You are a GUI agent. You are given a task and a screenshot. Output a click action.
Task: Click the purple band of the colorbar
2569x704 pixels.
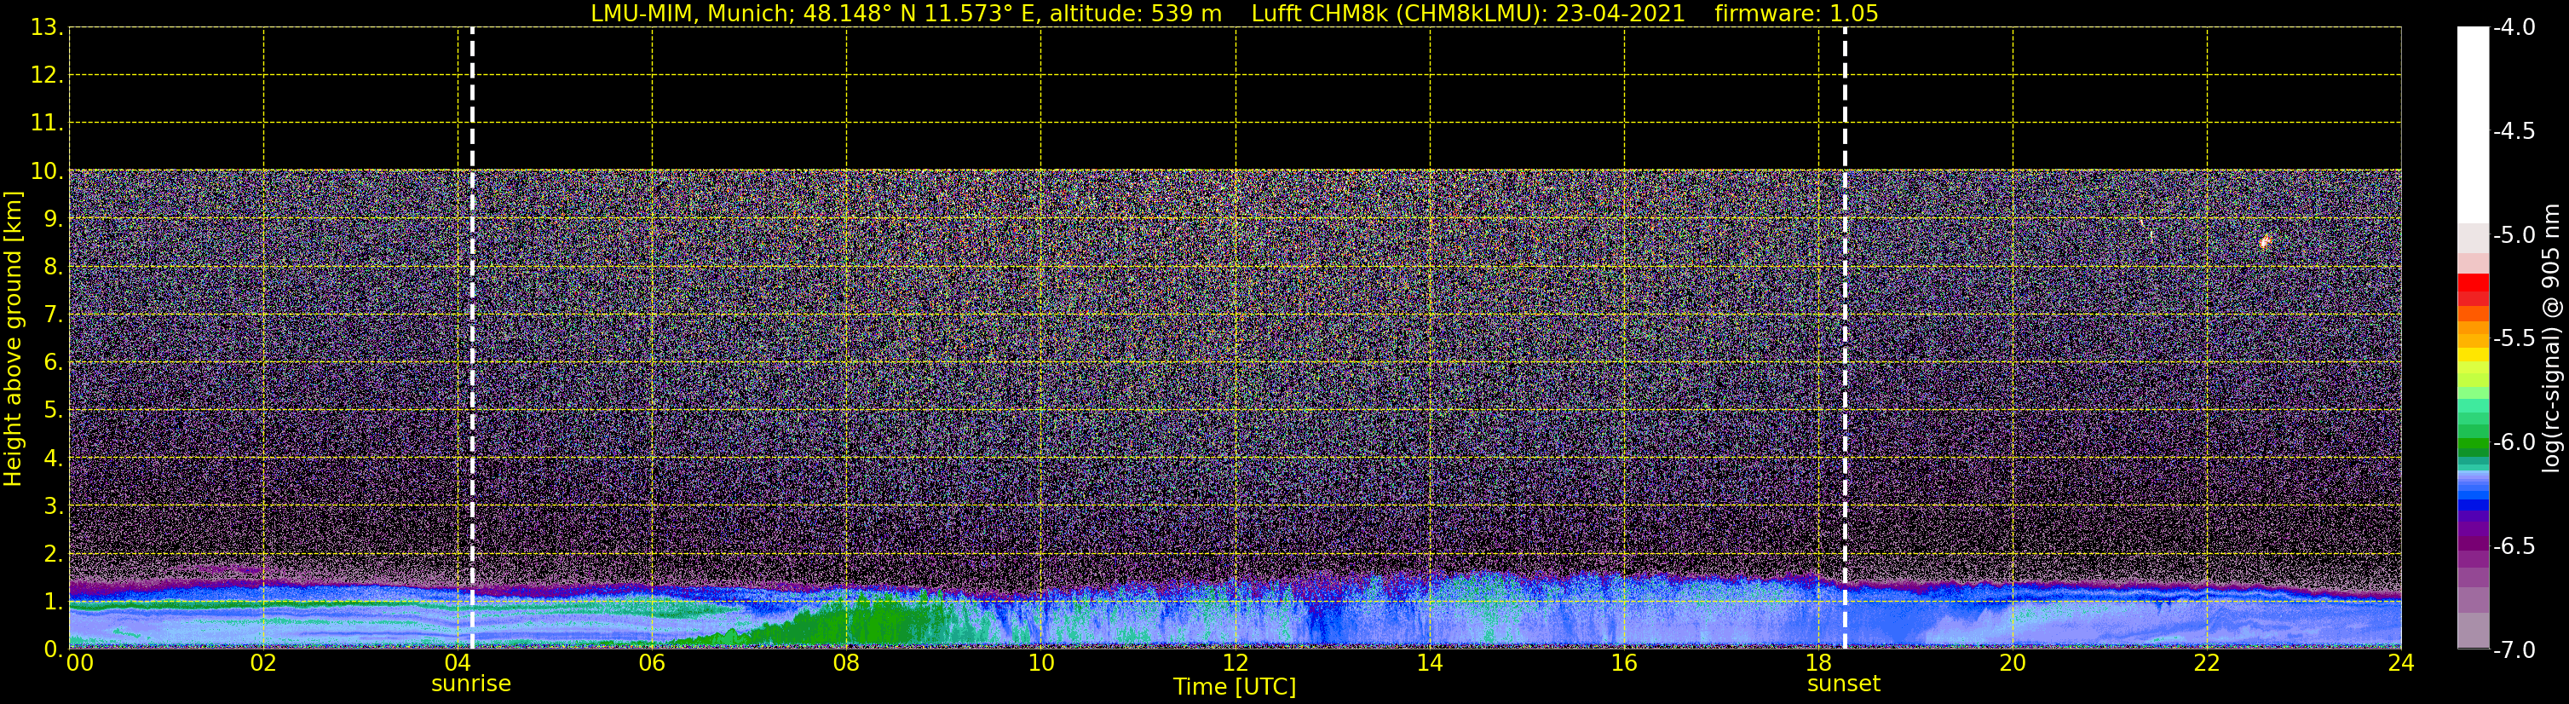click(x=2474, y=544)
